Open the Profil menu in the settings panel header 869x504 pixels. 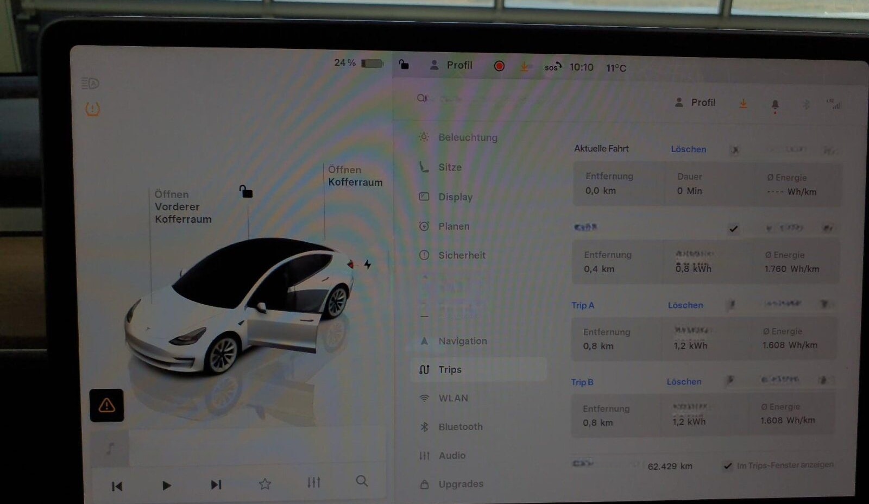696,102
